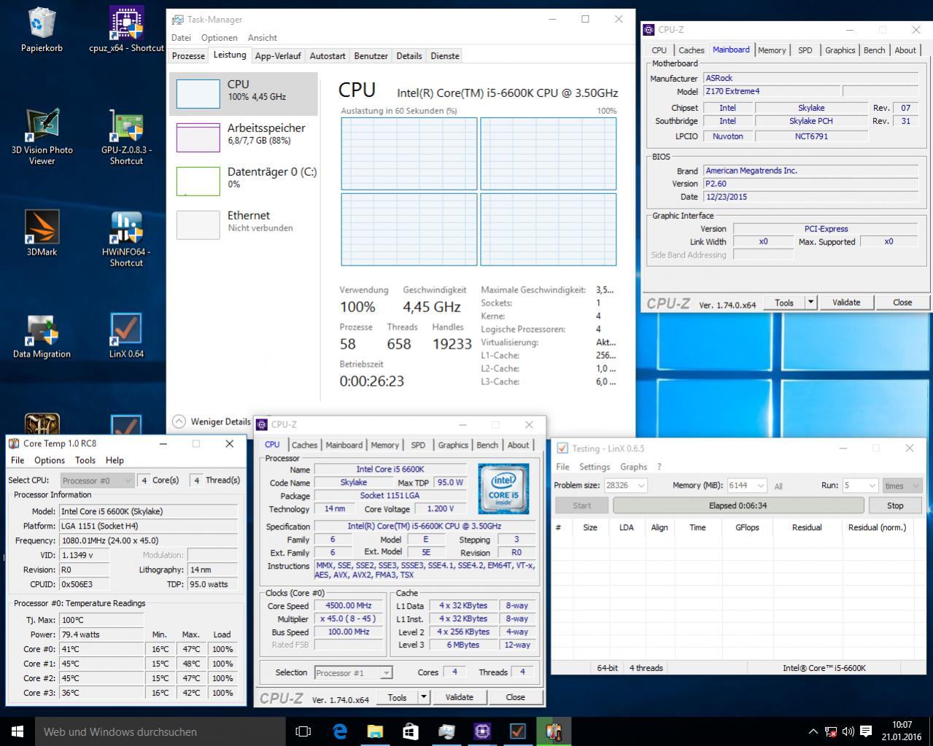The height and width of the screenshot is (746, 933).
Task: Collapse with Weniger Details chevron
Action: (179, 421)
